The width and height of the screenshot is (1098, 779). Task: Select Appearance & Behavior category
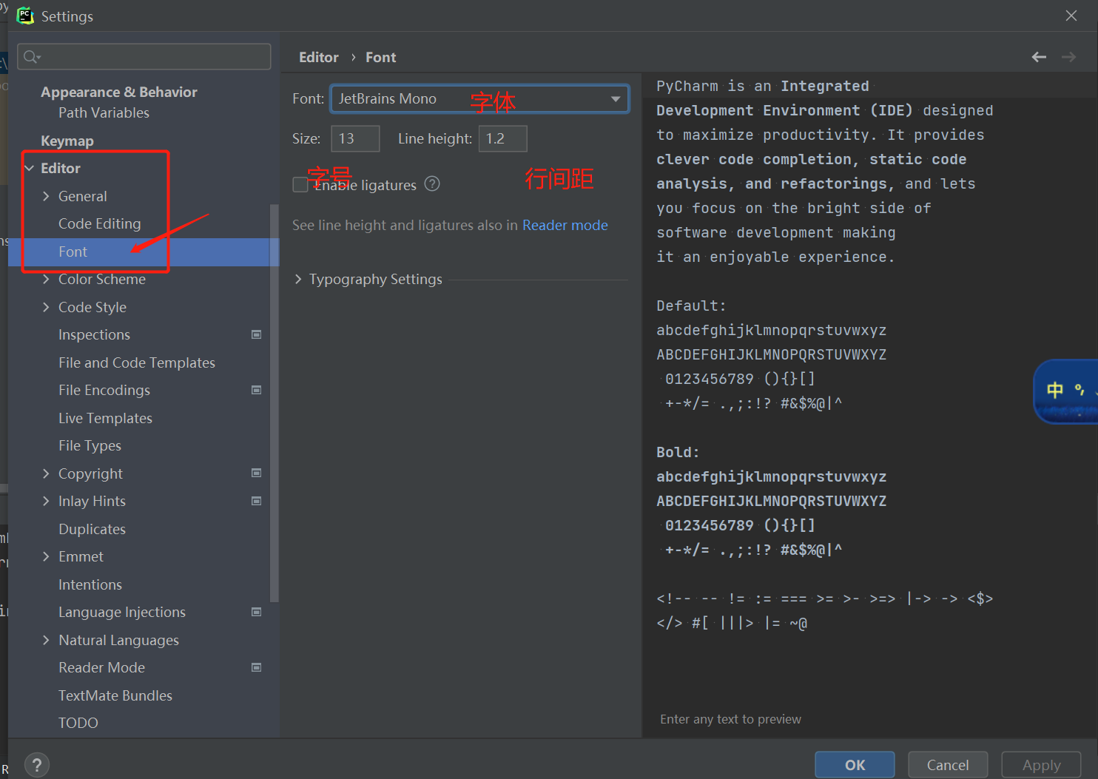tap(119, 92)
